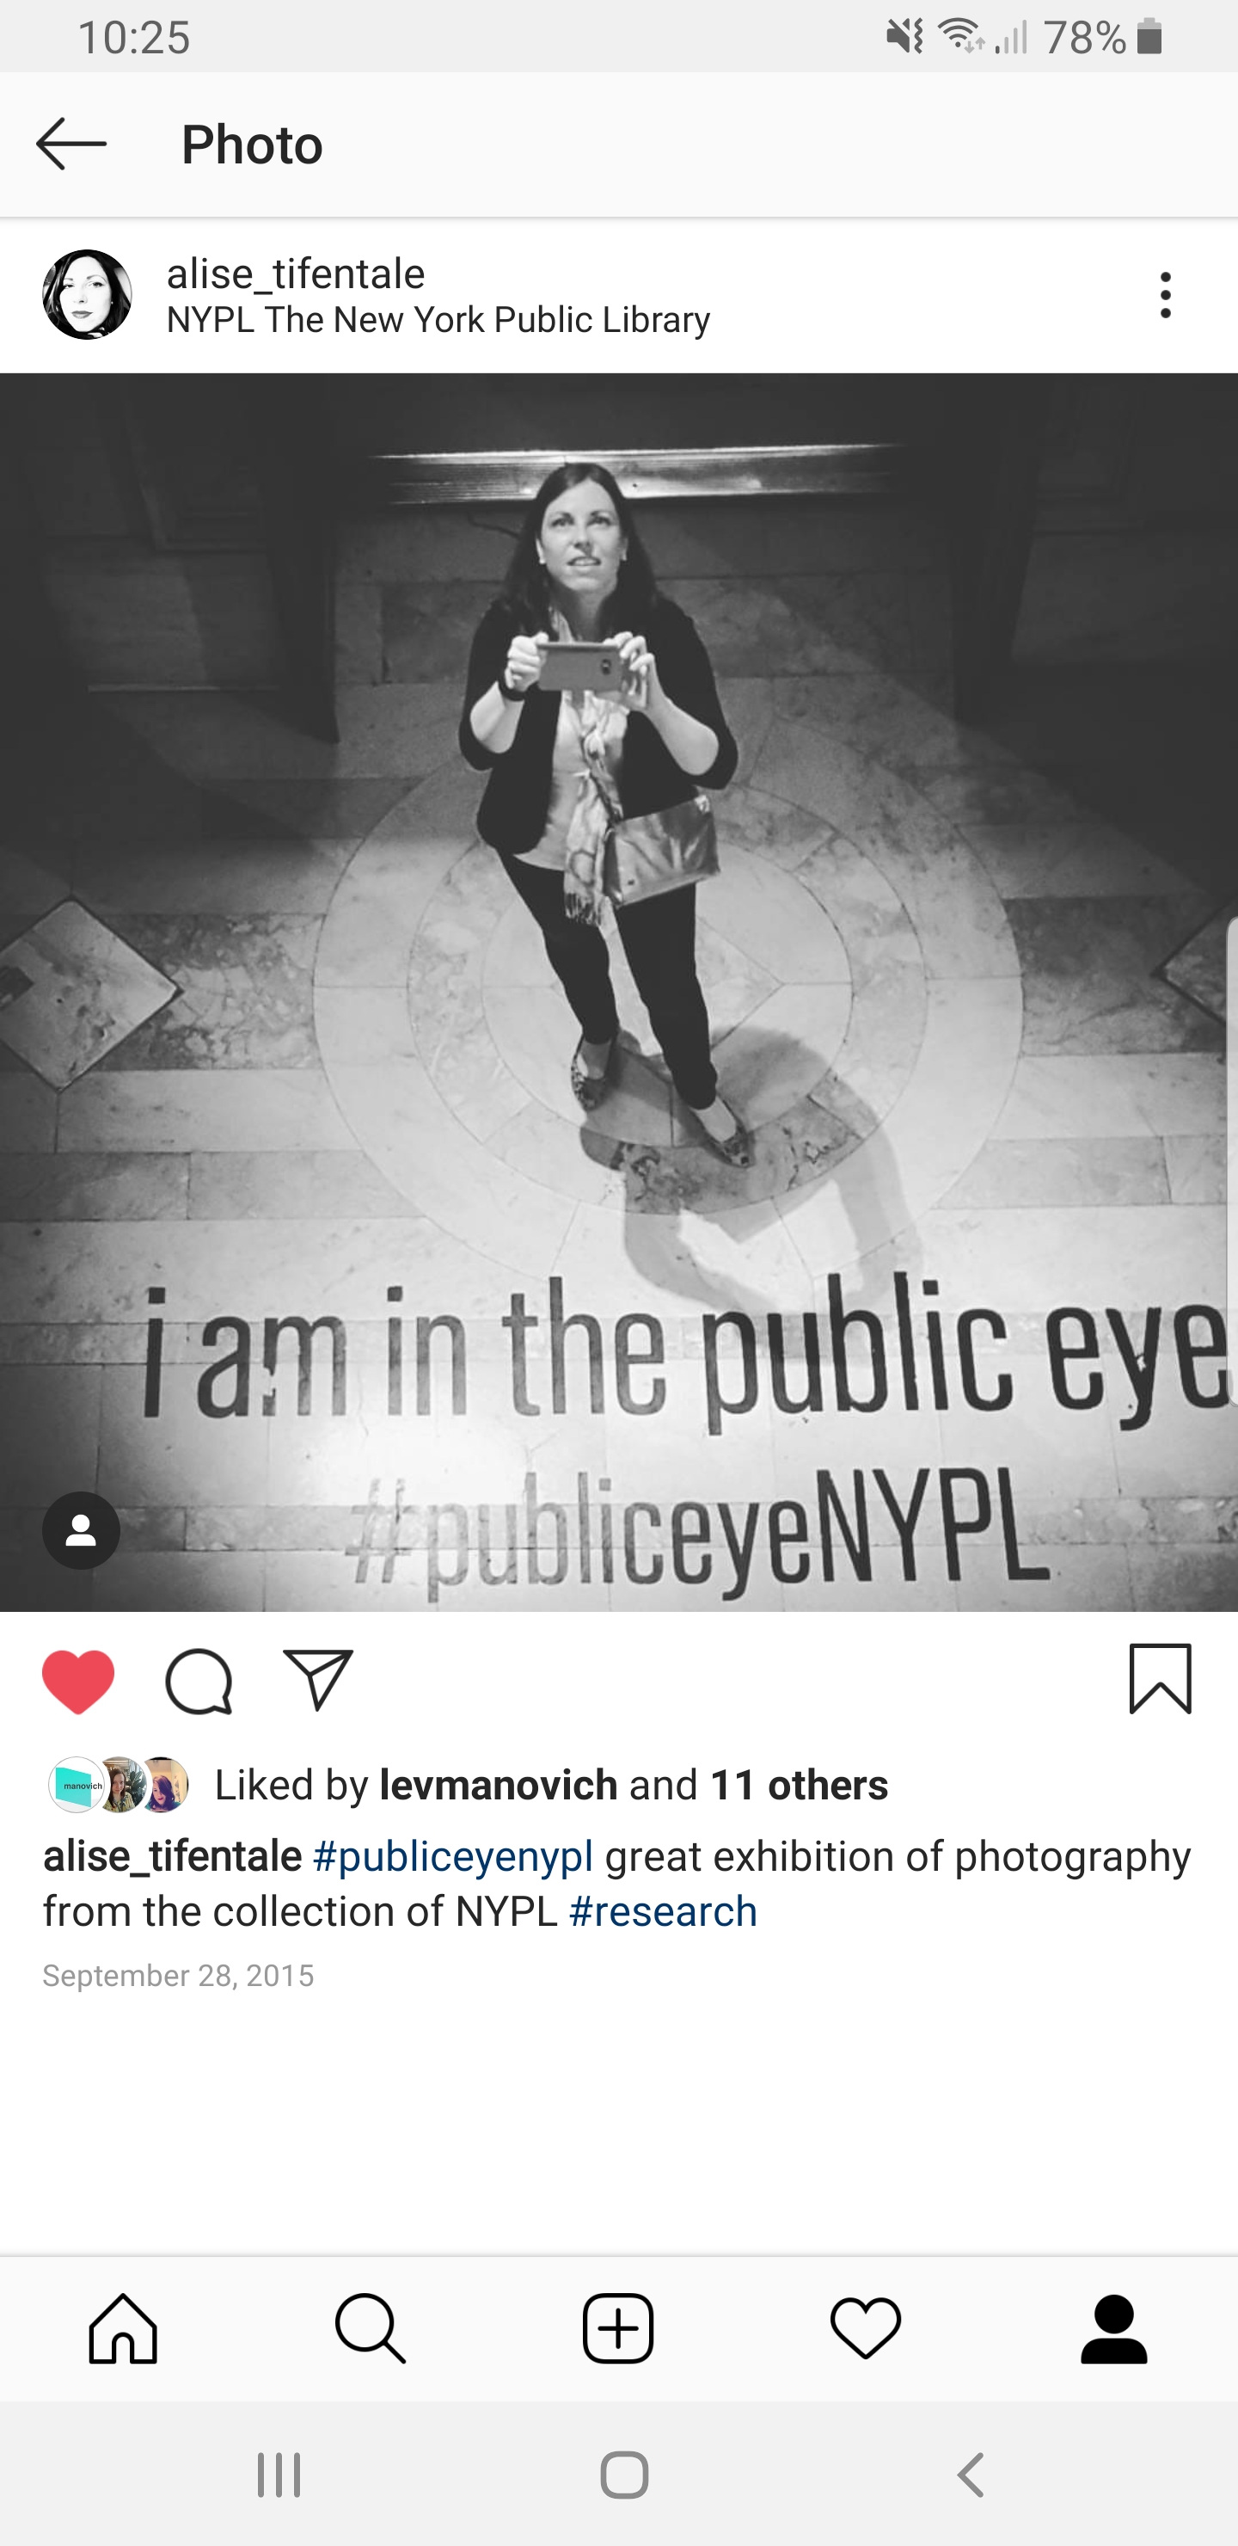This screenshot has width=1238, height=2546.
Task: Show tagged people on the photo
Action: 81,1530
